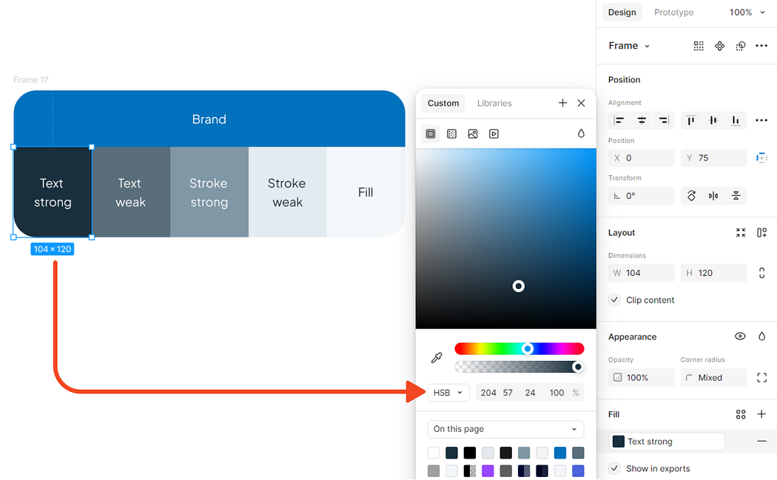Open constraints icon next to Y position
Image resolution: width=777 pixels, height=480 pixels.
coord(761,158)
